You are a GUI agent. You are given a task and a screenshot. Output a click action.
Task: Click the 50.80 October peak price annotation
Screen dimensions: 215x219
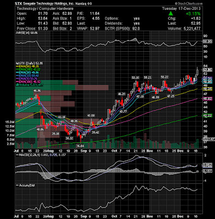click(x=135, y=78)
